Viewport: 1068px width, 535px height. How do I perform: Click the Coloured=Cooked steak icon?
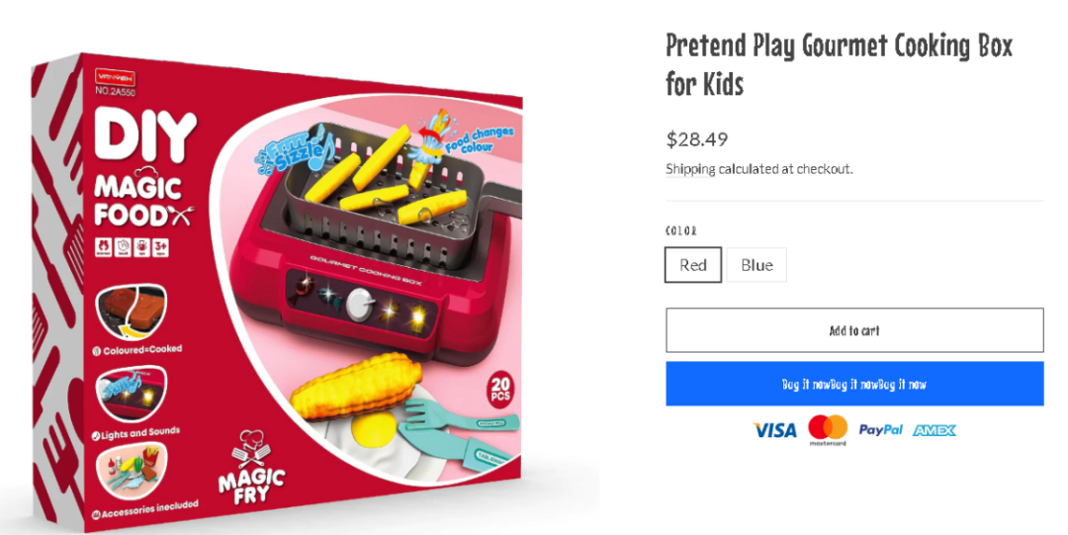(131, 312)
